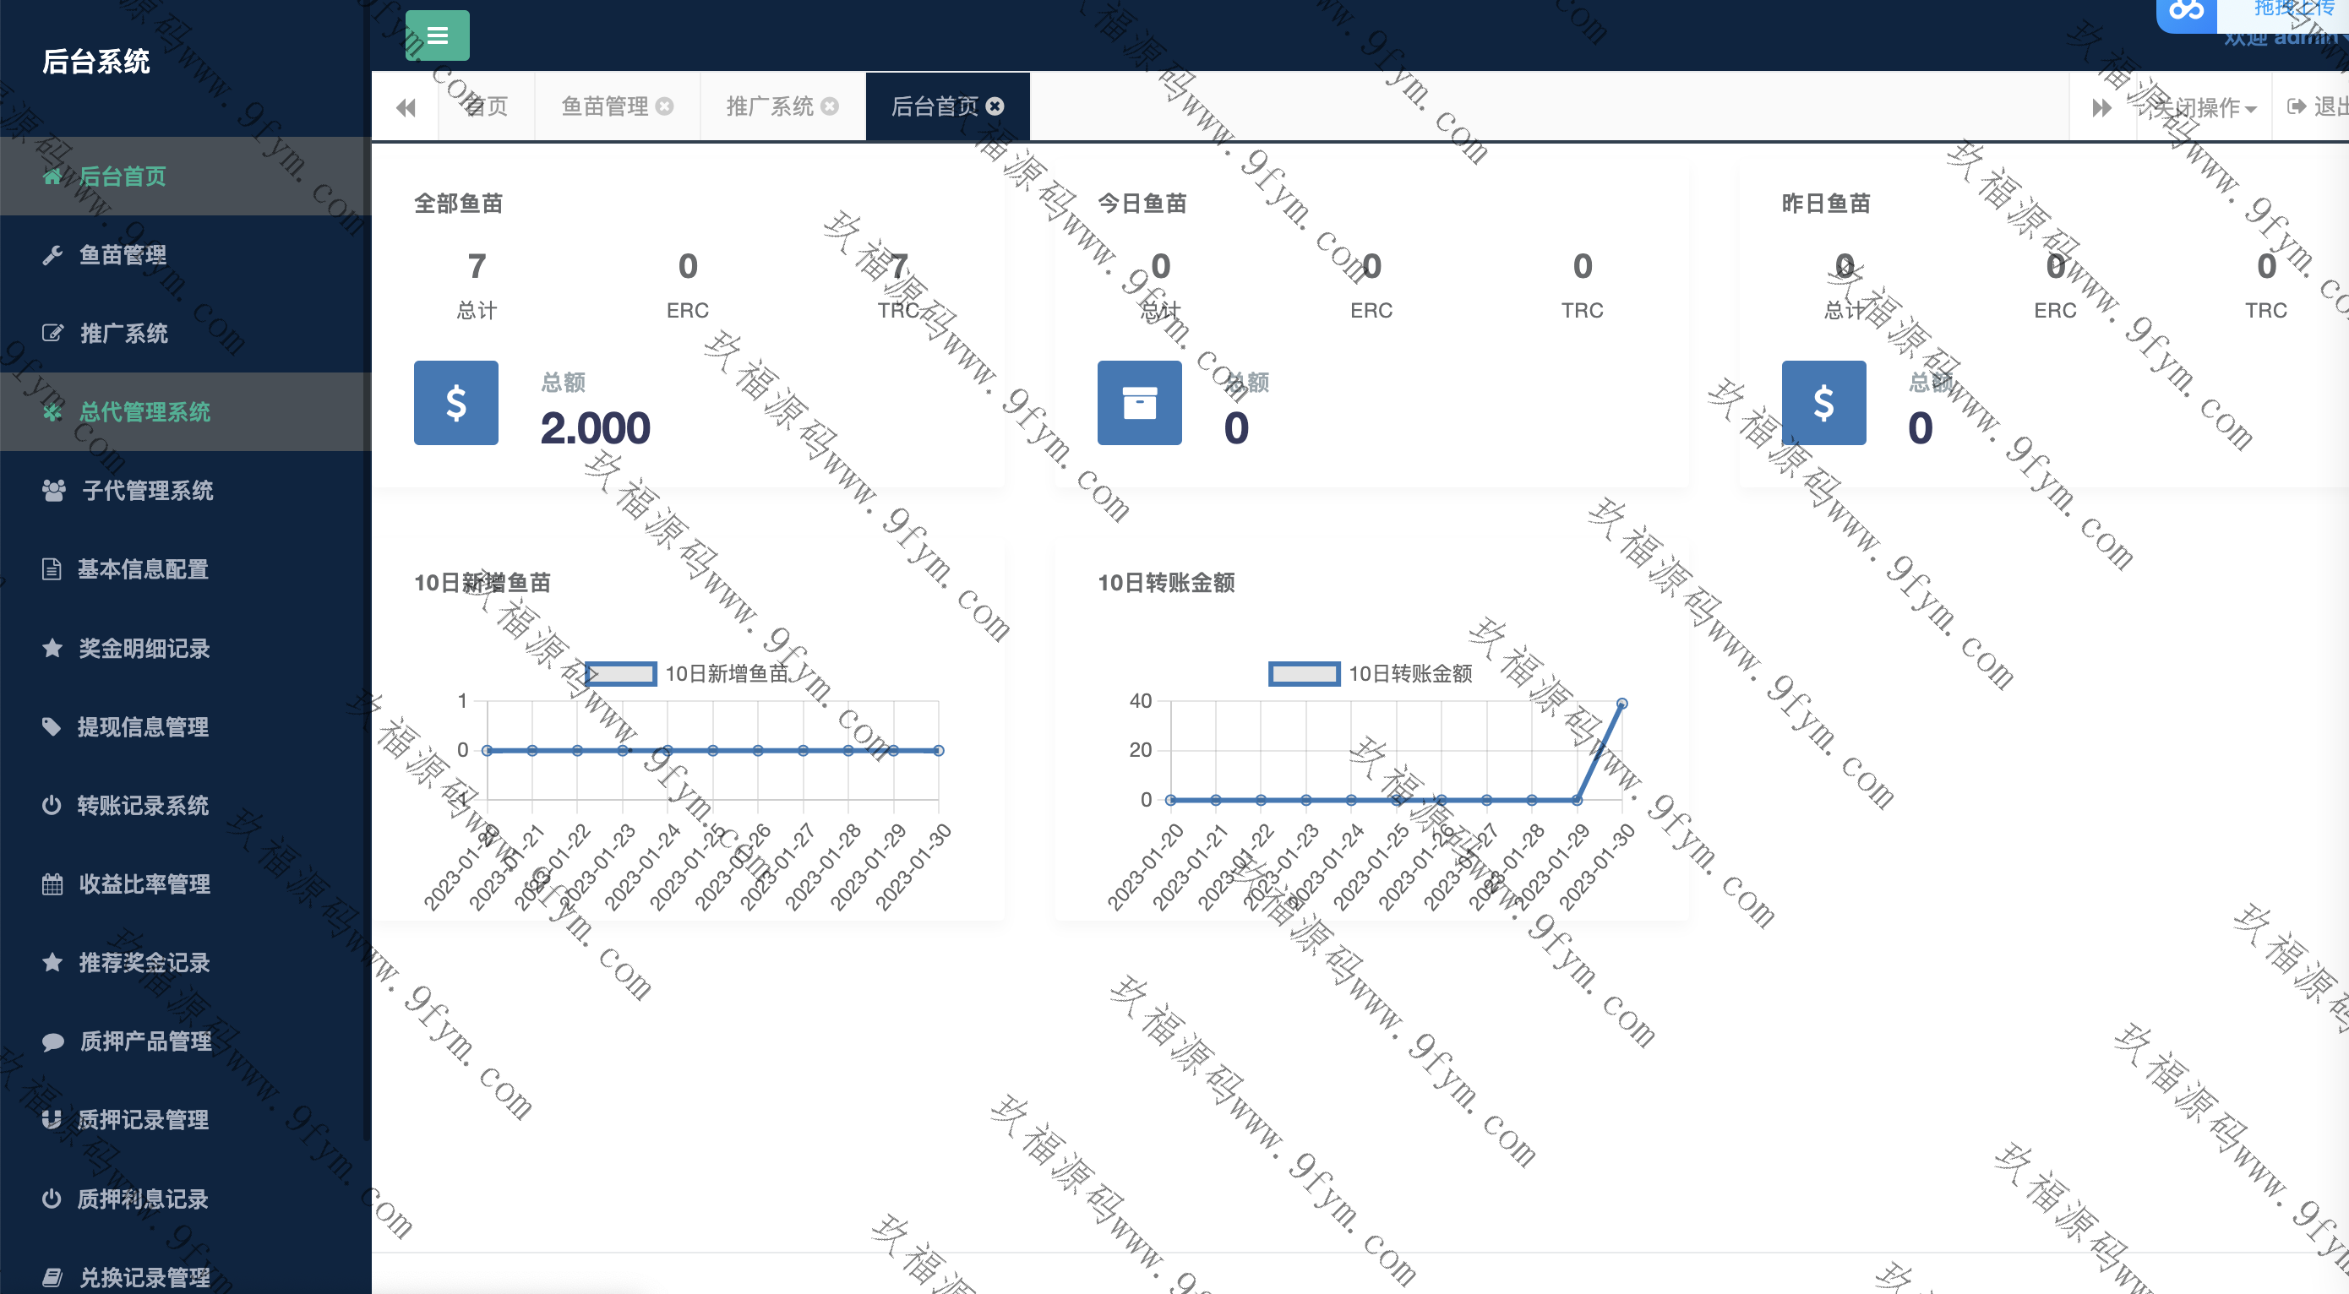Click the archive box icon under 今日鱼苗
This screenshot has height=1294, width=2349.
[1139, 403]
